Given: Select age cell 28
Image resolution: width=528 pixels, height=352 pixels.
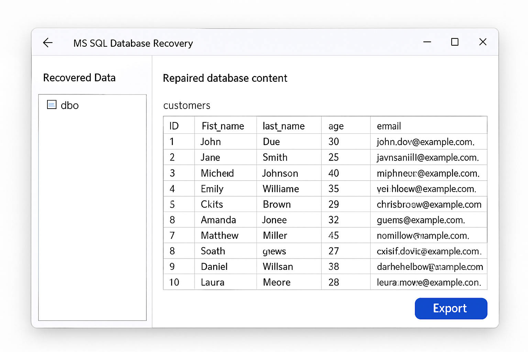Looking at the screenshot, I should [346, 282].
